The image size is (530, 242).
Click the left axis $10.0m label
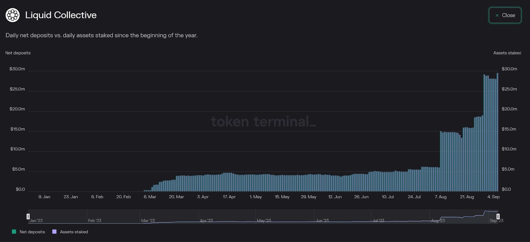pyautogui.click(x=18, y=149)
